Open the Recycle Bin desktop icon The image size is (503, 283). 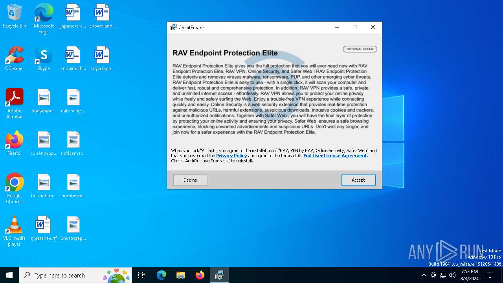(15, 17)
